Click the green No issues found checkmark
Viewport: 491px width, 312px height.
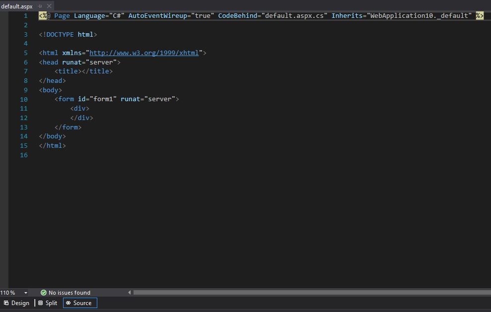tap(43, 293)
